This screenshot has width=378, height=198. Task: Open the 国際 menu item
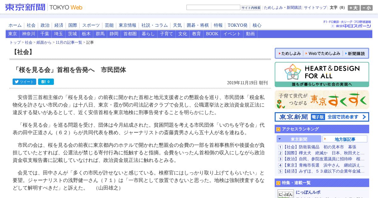point(73,25)
